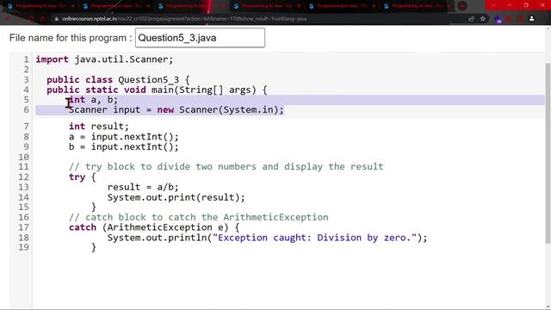
Task: Bookmark this page with the star icon
Action: point(483,19)
